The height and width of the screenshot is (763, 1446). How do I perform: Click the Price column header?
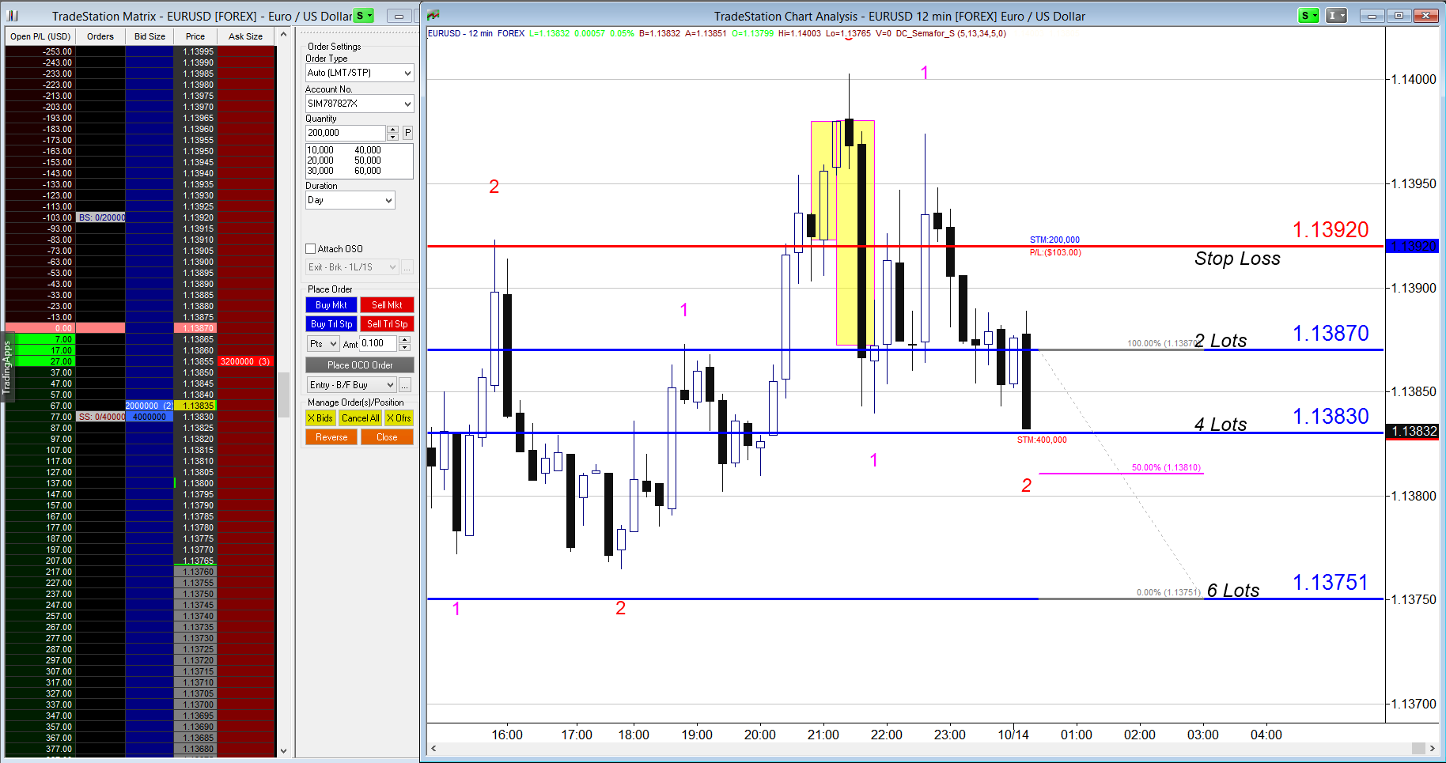[x=195, y=36]
